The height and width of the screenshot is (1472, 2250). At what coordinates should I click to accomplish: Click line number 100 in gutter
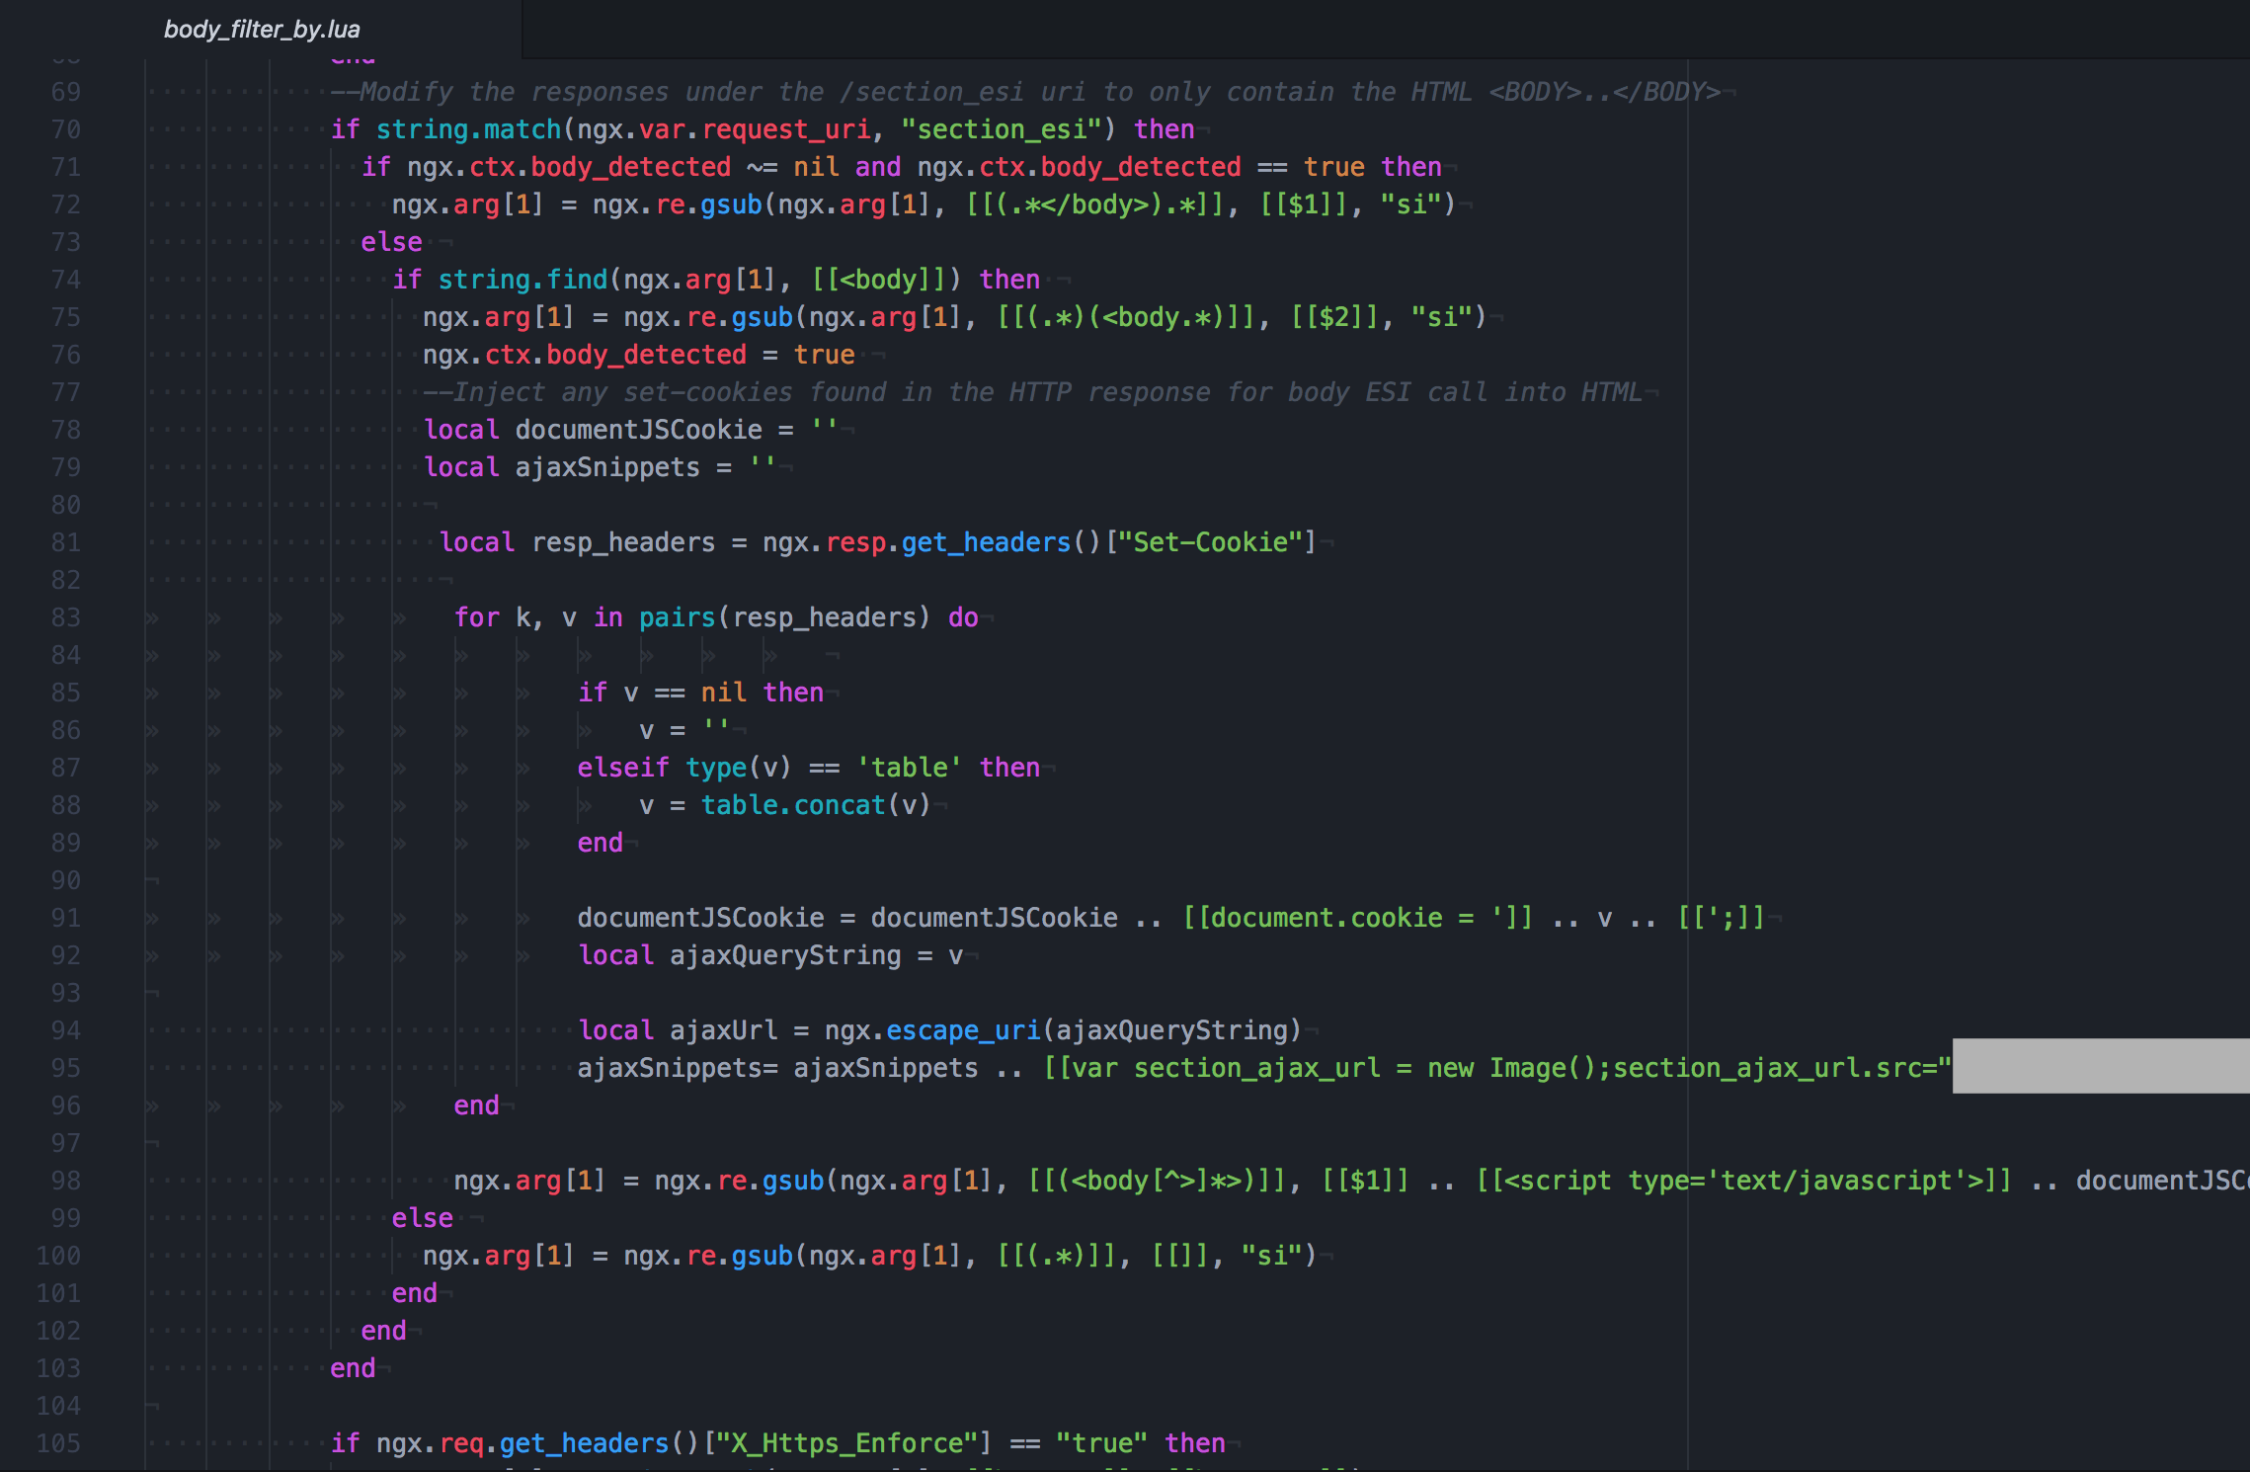58,1256
